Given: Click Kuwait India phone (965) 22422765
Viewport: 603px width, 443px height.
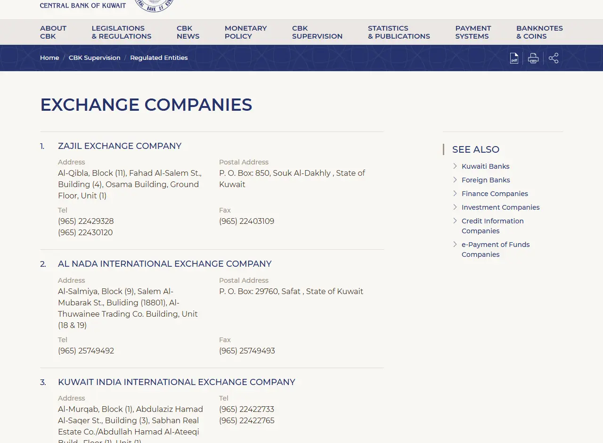Looking at the screenshot, I should [247, 420].
